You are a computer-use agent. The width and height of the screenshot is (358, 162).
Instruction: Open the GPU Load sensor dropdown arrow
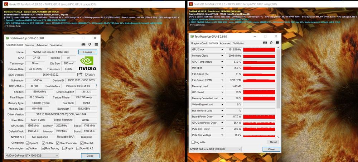222,92
